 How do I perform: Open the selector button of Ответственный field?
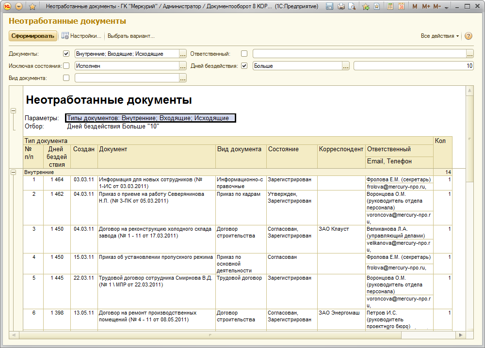pos(470,54)
